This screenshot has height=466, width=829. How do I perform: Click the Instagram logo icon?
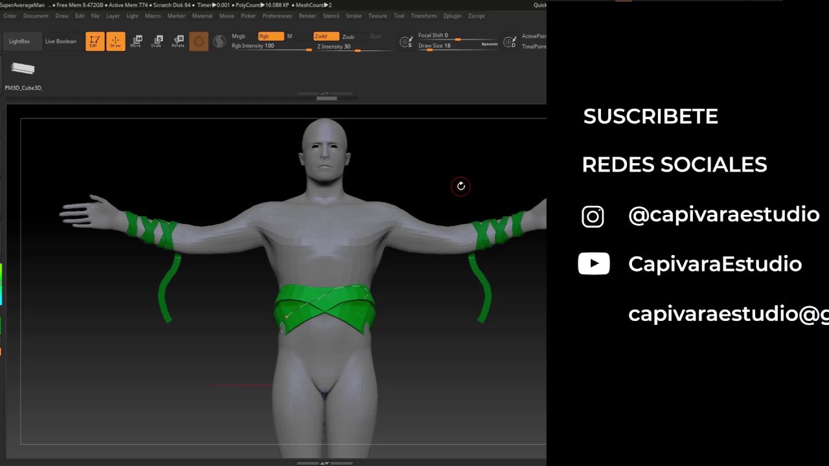[593, 216]
